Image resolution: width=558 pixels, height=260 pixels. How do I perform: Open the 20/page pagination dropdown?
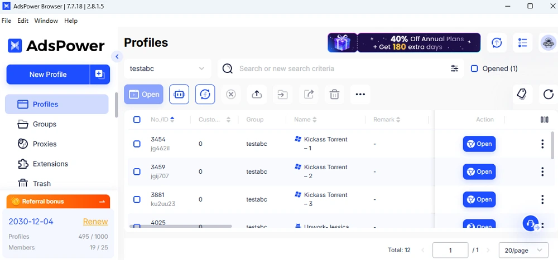(x=522, y=250)
